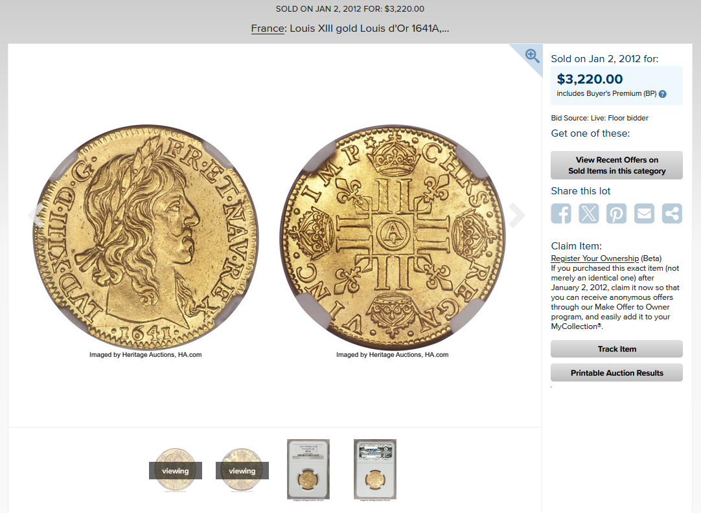
Task: Select the slabbed coin front thumbnail
Action: click(308, 470)
